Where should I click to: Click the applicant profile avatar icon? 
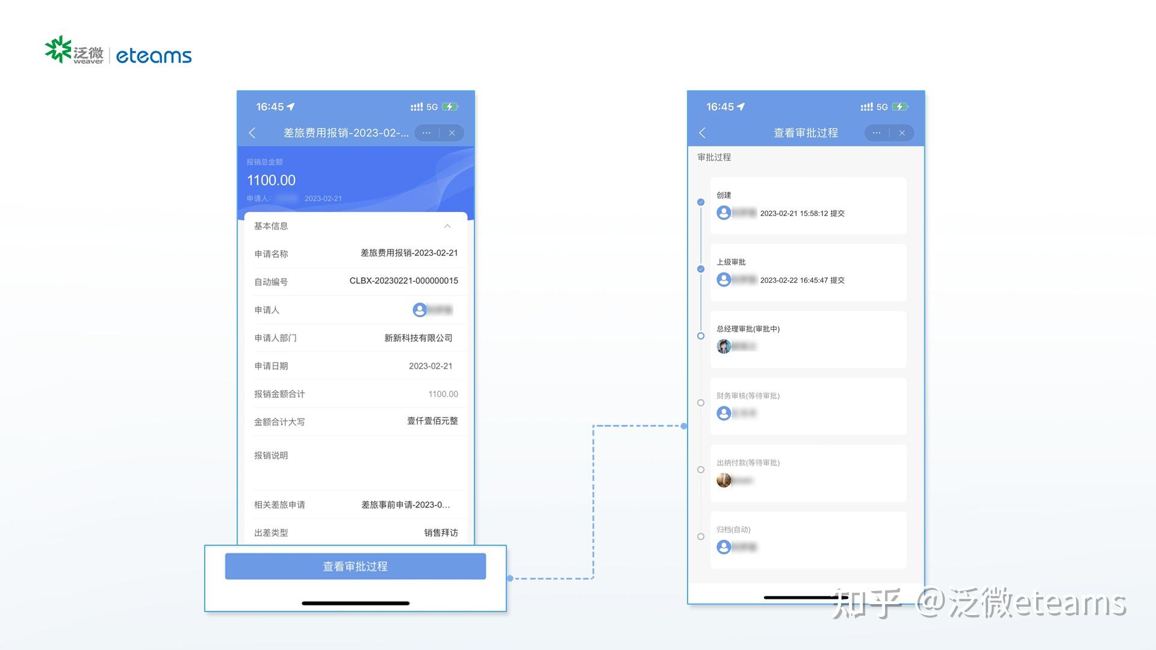click(418, 309)
